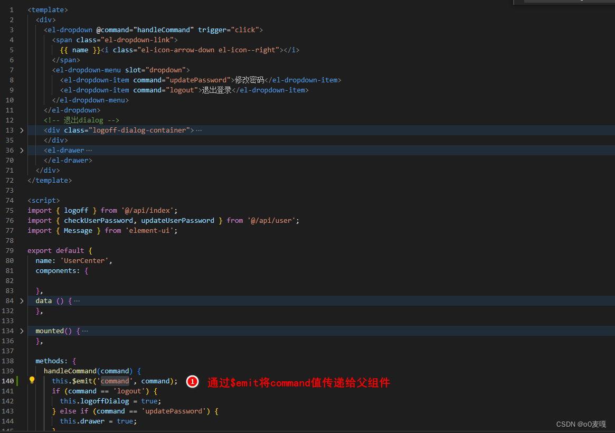Click the logoff import name on line 75

click(x=76, y=211)
